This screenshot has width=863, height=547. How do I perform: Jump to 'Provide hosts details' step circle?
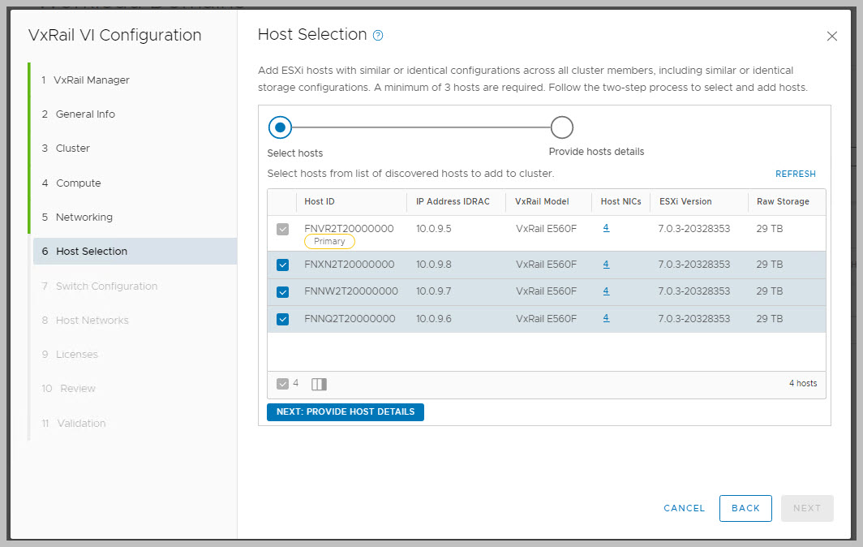[561, 127]
